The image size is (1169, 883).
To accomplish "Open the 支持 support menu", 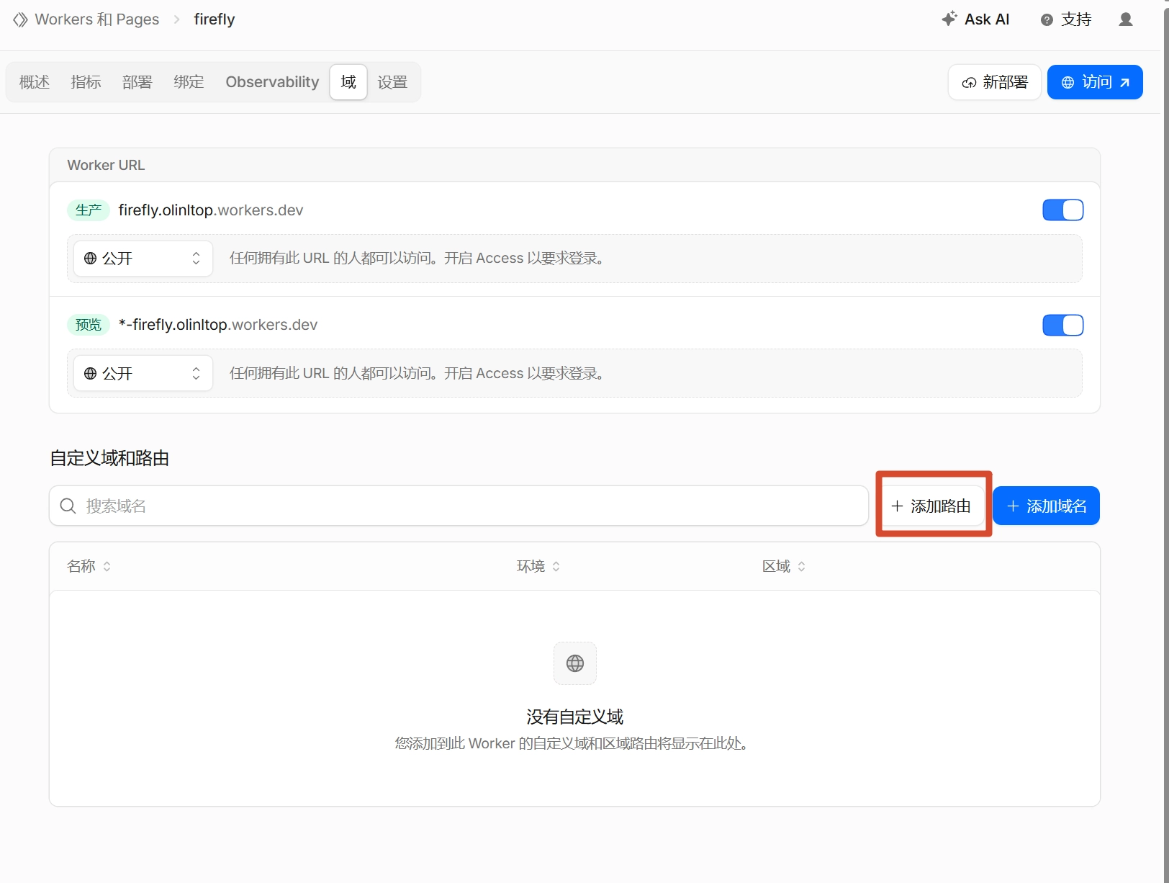I will 1067,19.
